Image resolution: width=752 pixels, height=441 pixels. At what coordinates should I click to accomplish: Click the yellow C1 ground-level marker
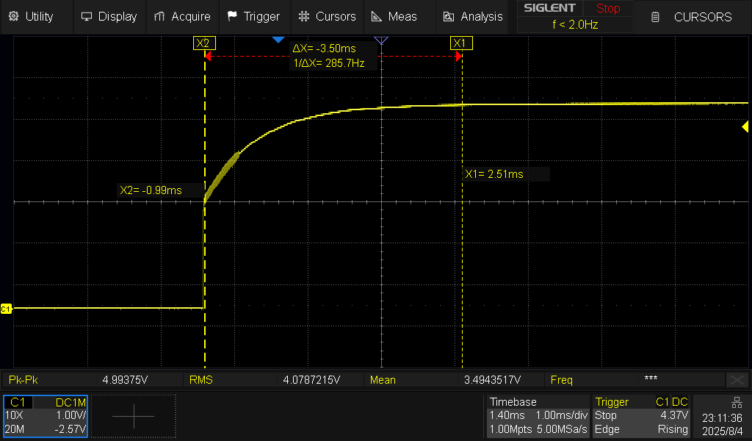coord(7,309)
